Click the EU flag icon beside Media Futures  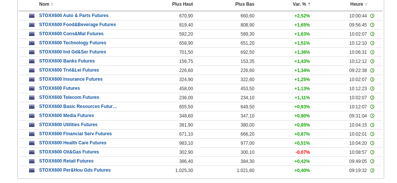click(32, 116)
